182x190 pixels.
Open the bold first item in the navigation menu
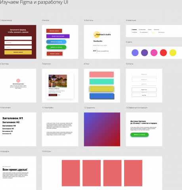click(x=134, y=30)
